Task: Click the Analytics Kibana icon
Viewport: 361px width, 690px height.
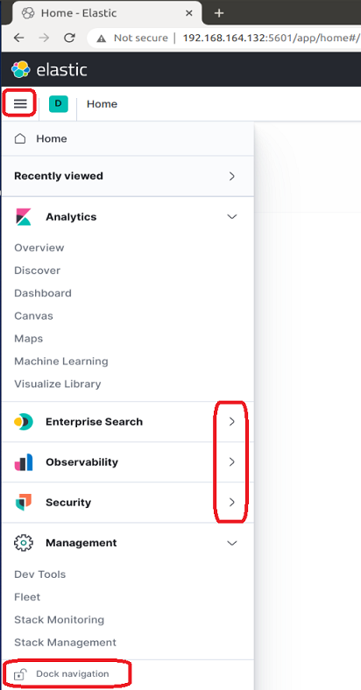Action: point(23,217)
